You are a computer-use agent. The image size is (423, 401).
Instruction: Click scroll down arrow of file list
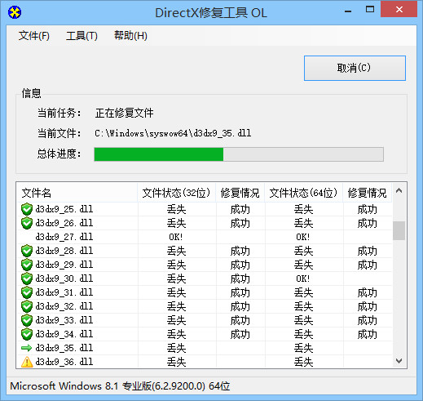coord(399,361)
